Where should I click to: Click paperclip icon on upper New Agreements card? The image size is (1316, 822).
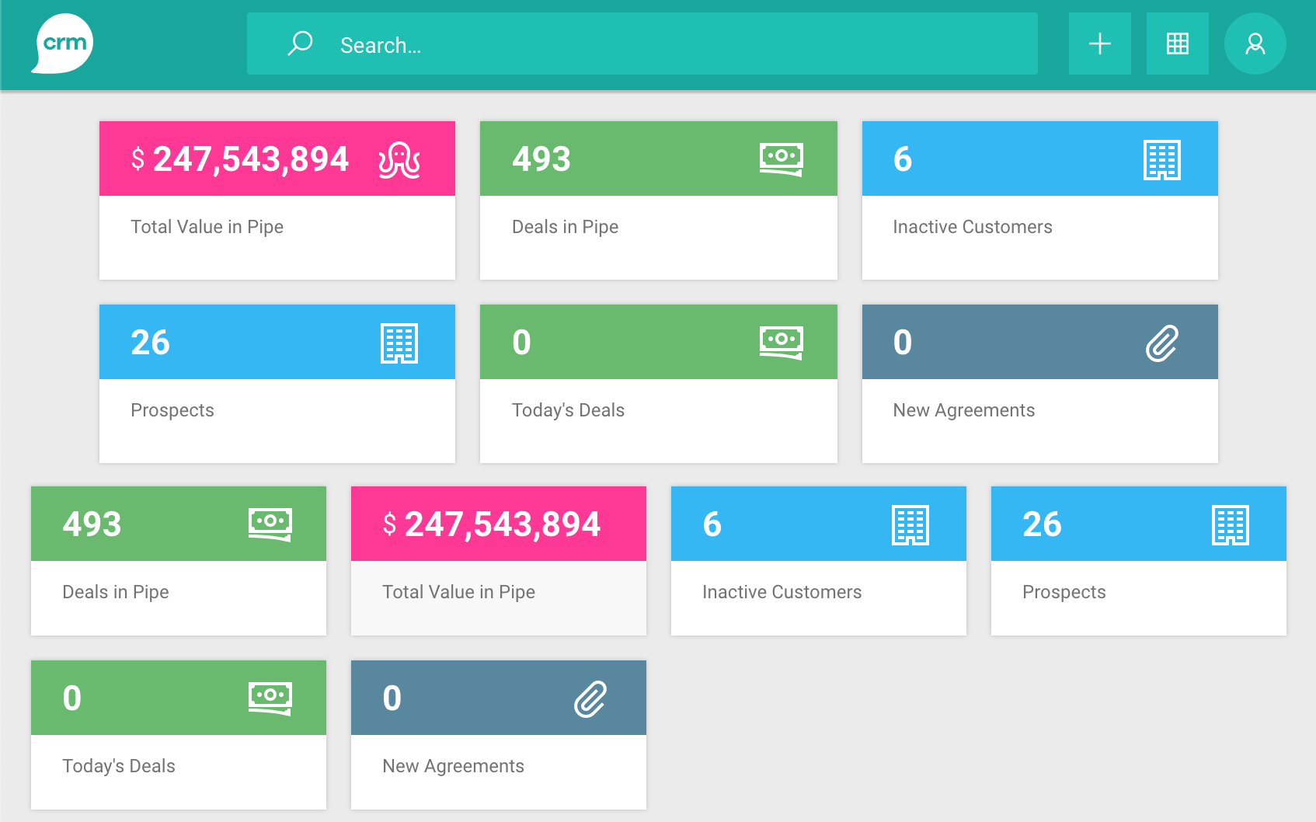(1161, 343)
